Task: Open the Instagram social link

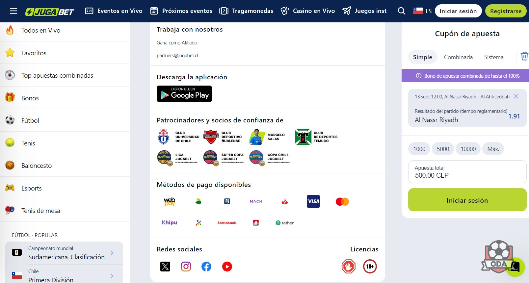Action: 186,267
